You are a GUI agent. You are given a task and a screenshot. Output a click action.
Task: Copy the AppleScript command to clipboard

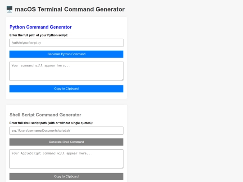[66, 177]
